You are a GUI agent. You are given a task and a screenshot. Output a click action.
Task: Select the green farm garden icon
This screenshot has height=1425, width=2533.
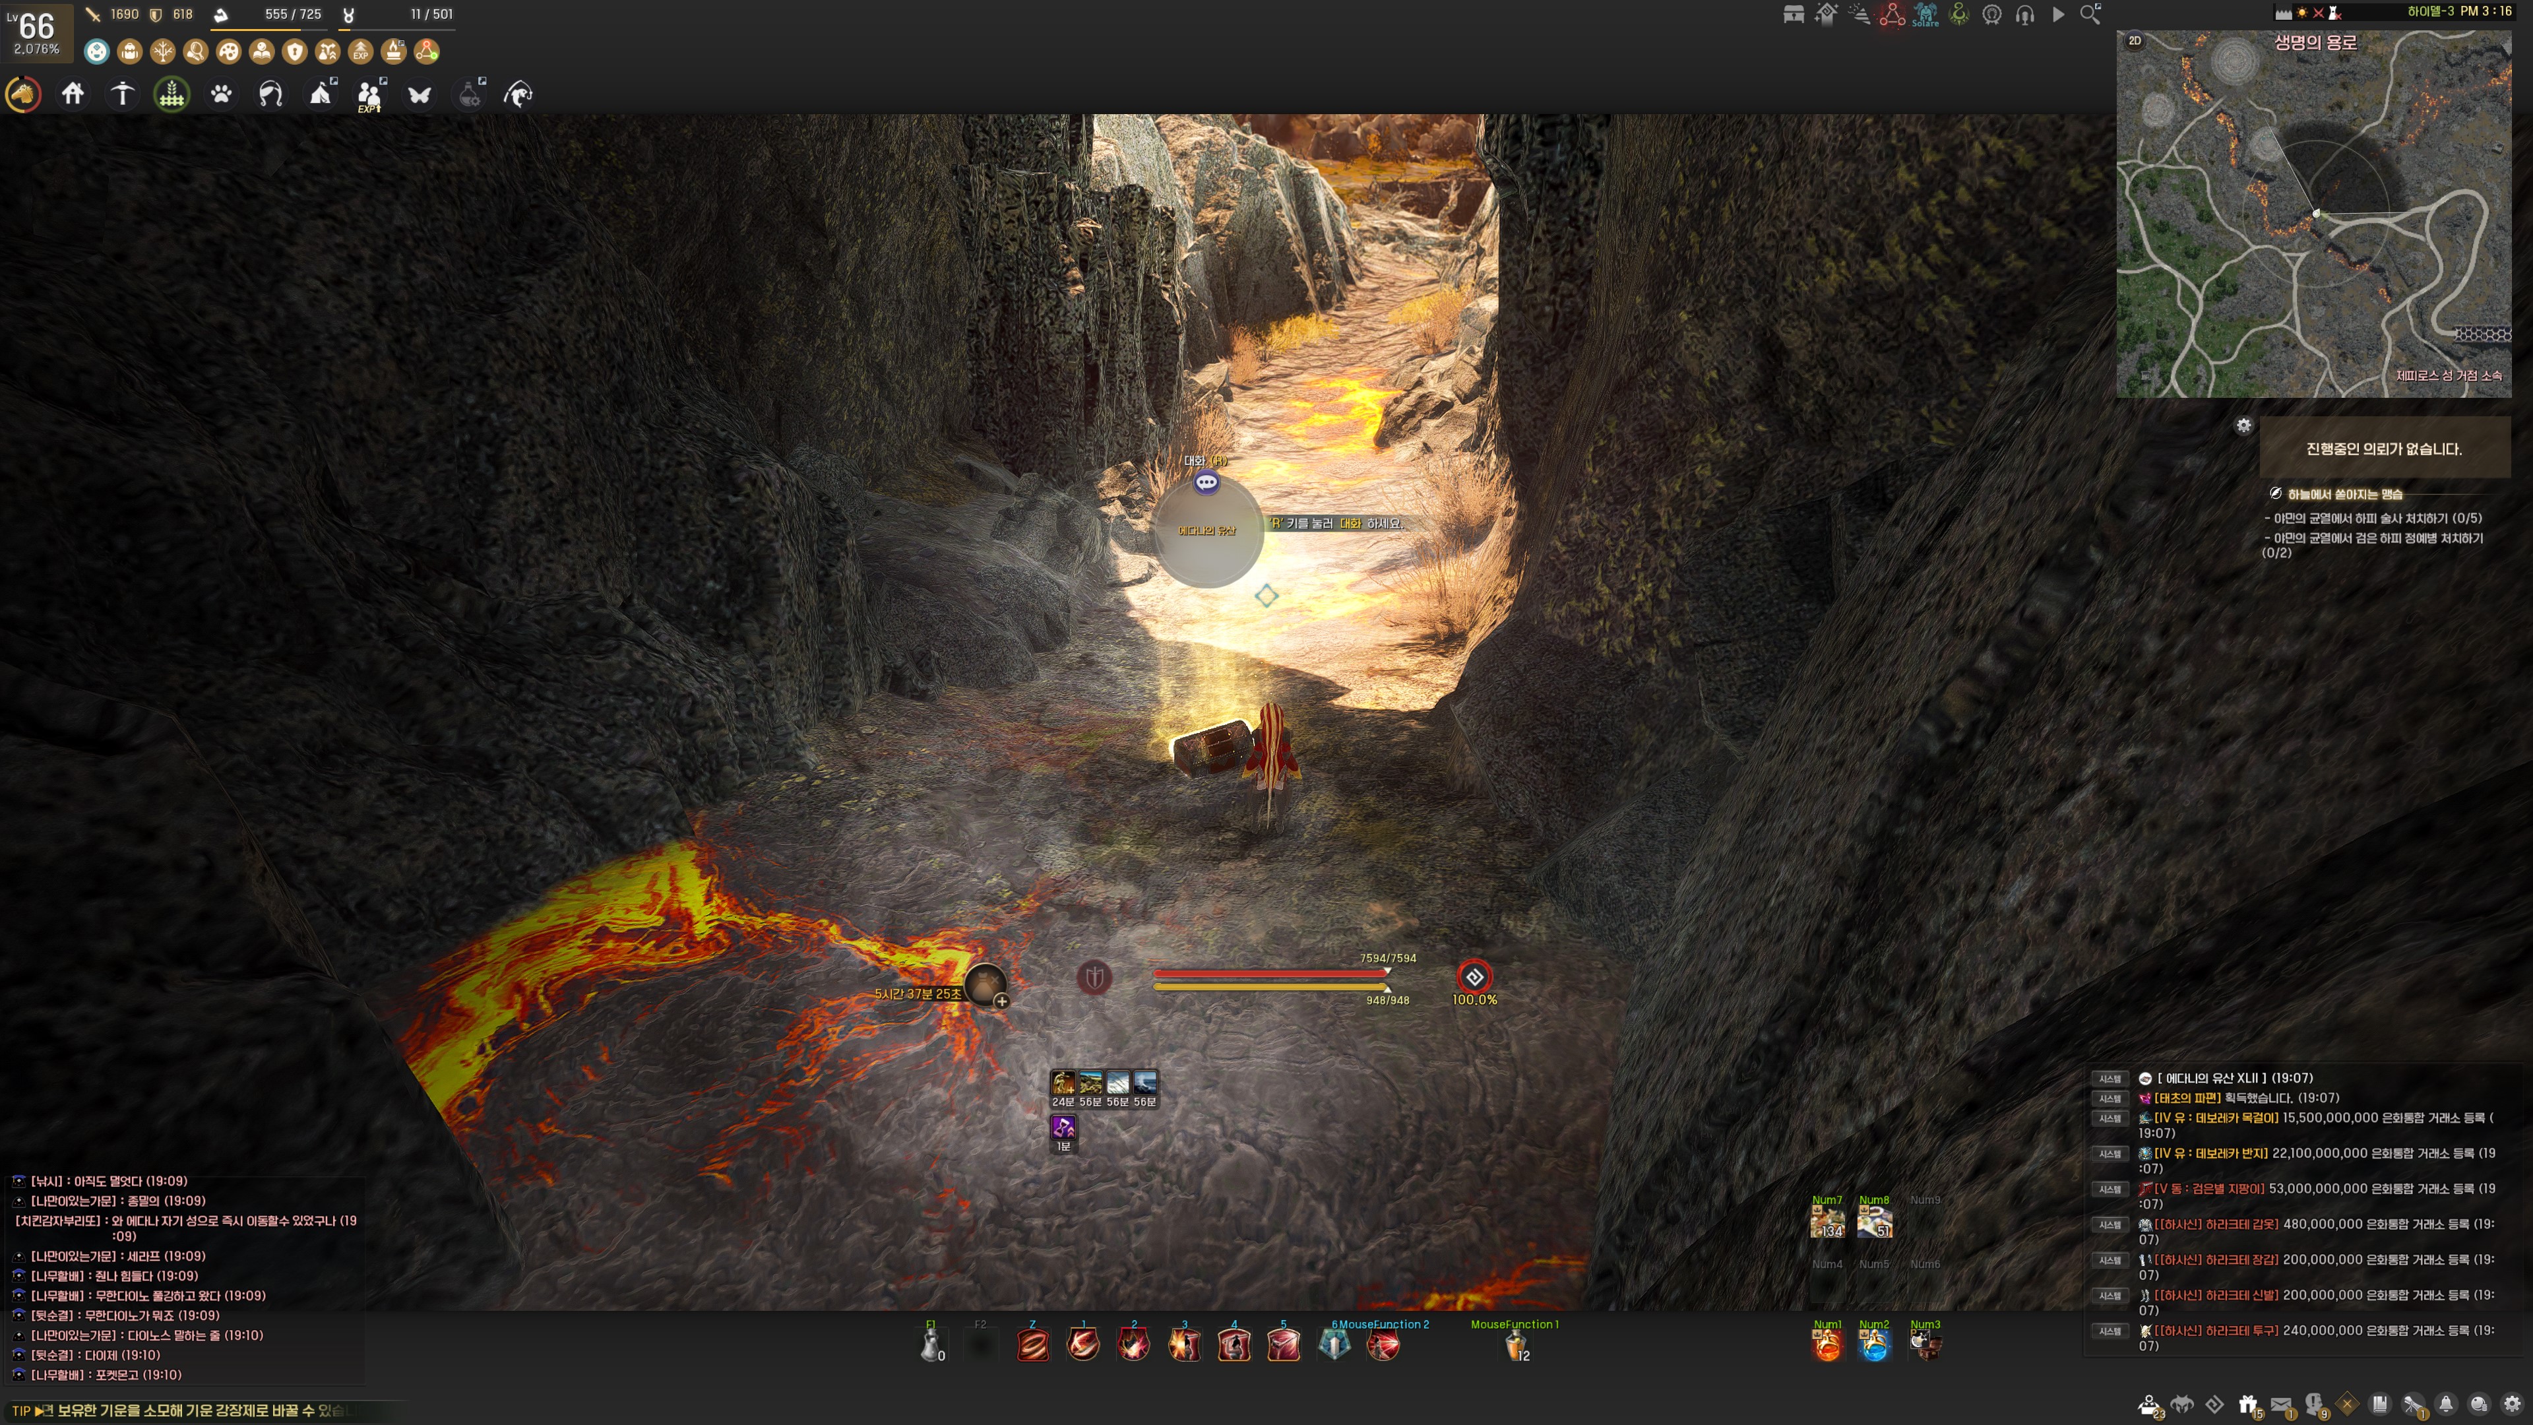tap(172, 94)
